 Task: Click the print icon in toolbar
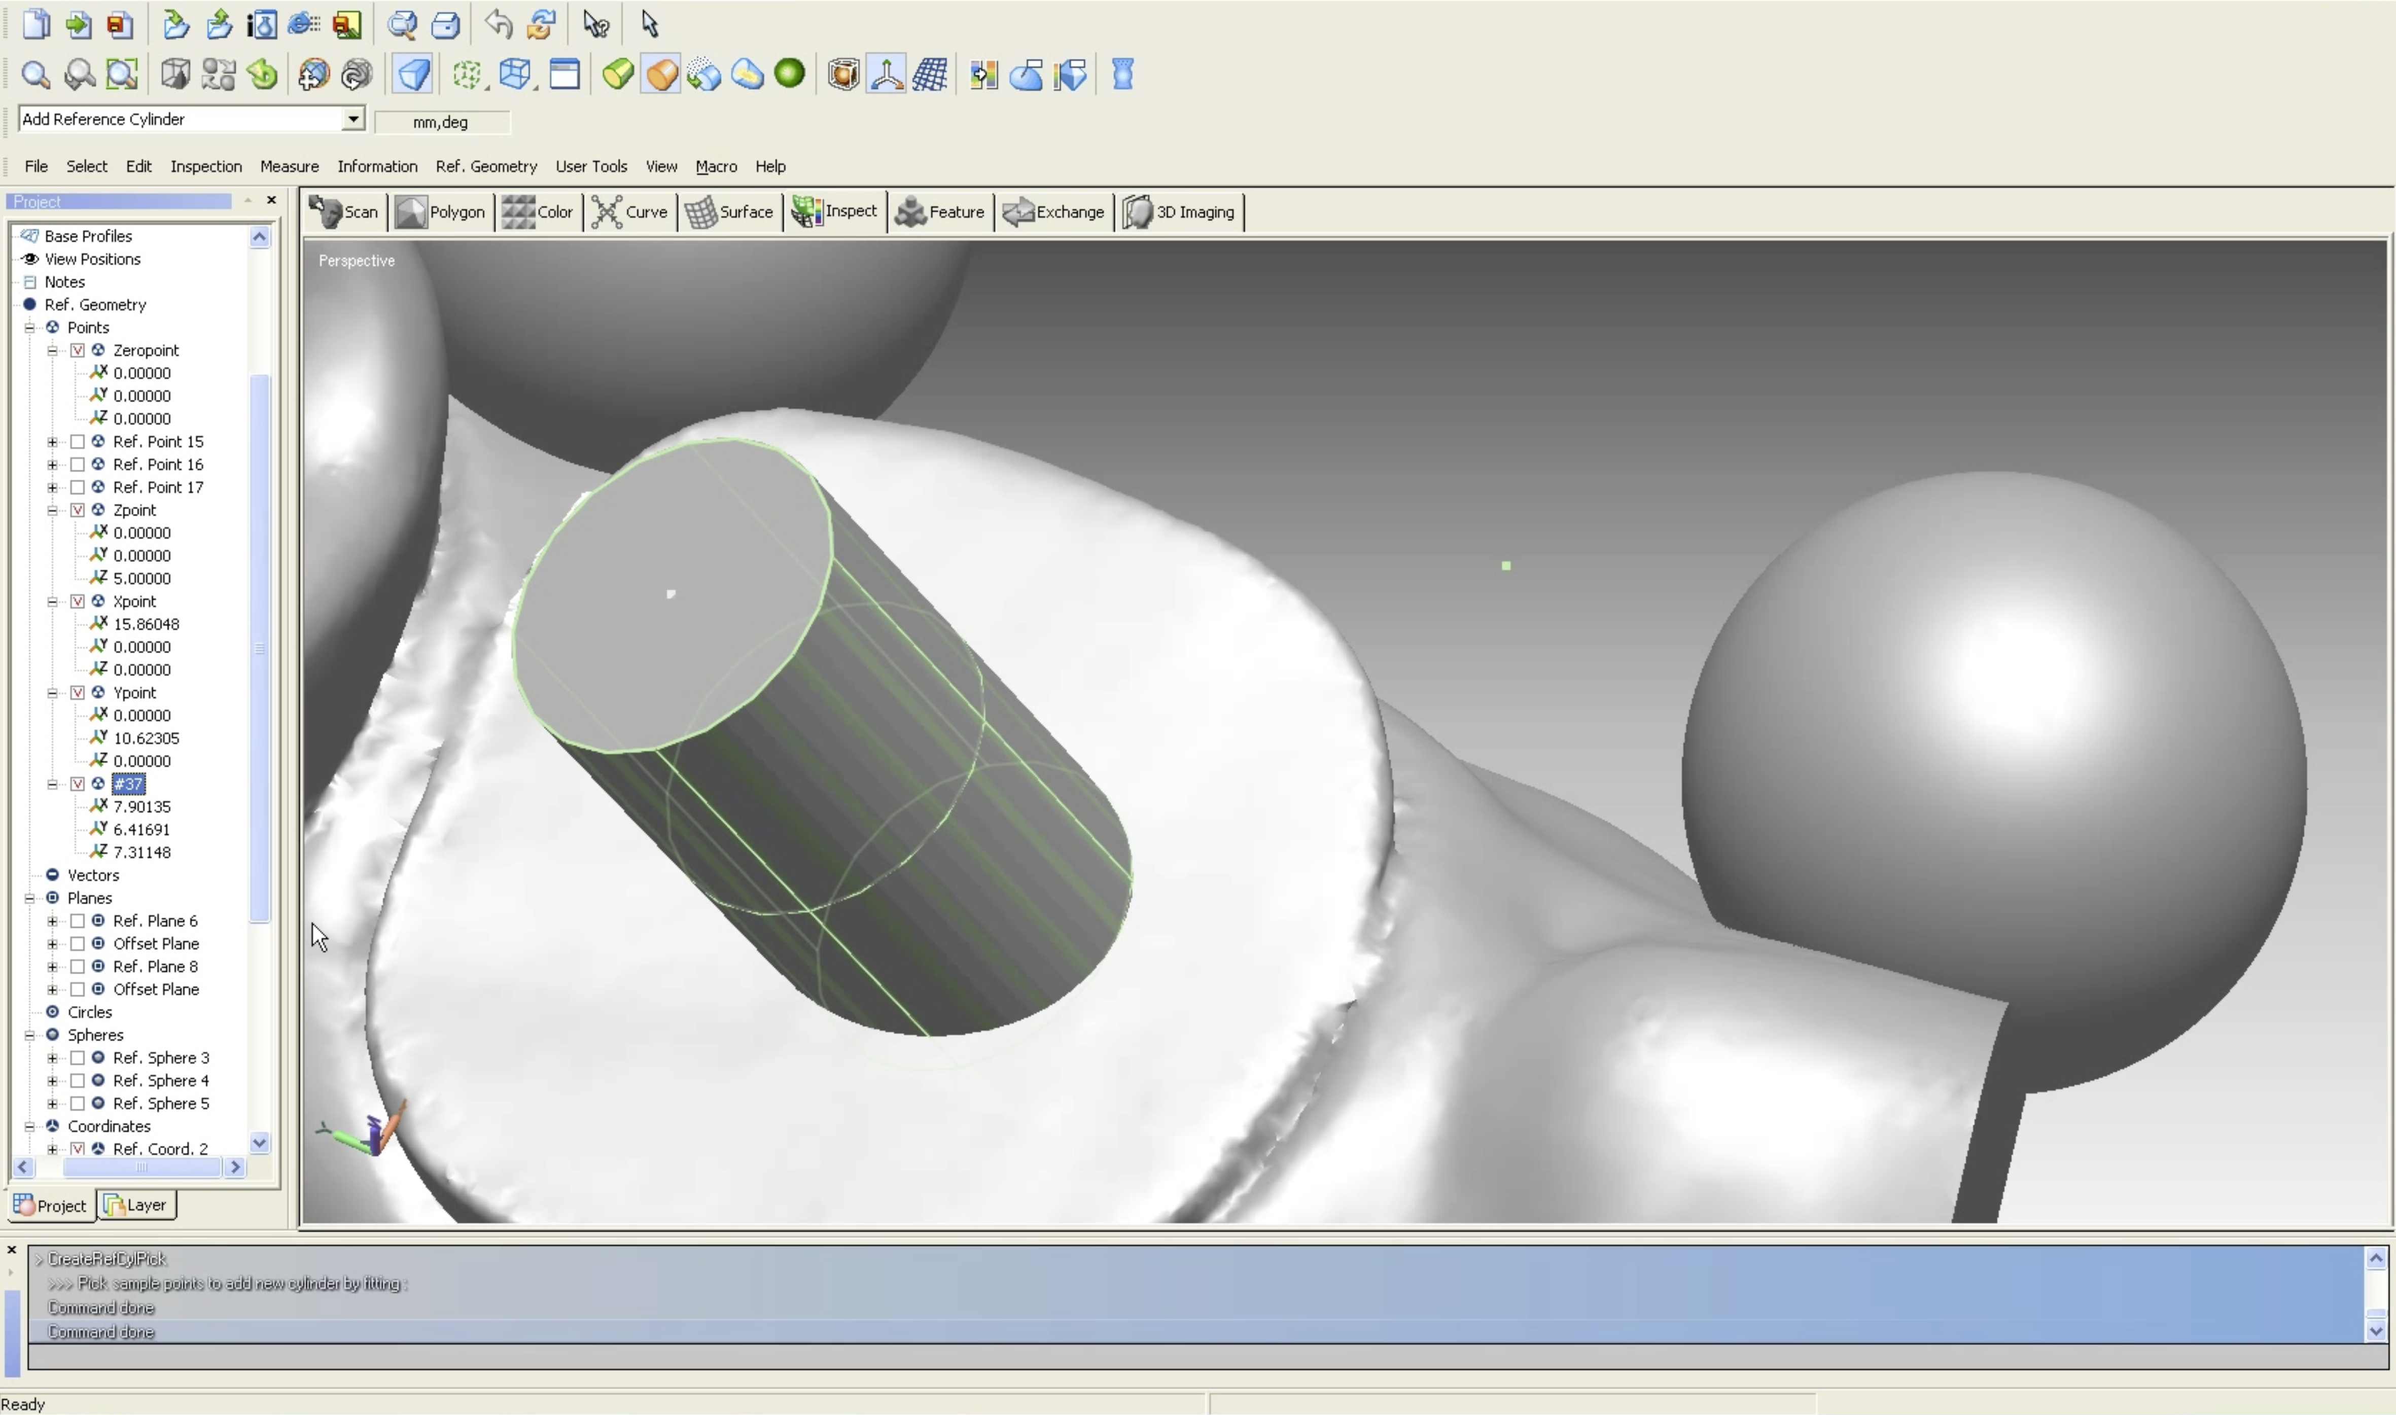(x=445, y=24)
